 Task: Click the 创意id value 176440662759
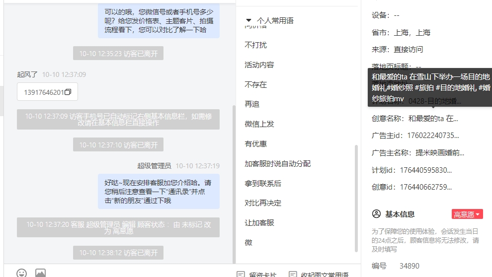tap(426, 187)
